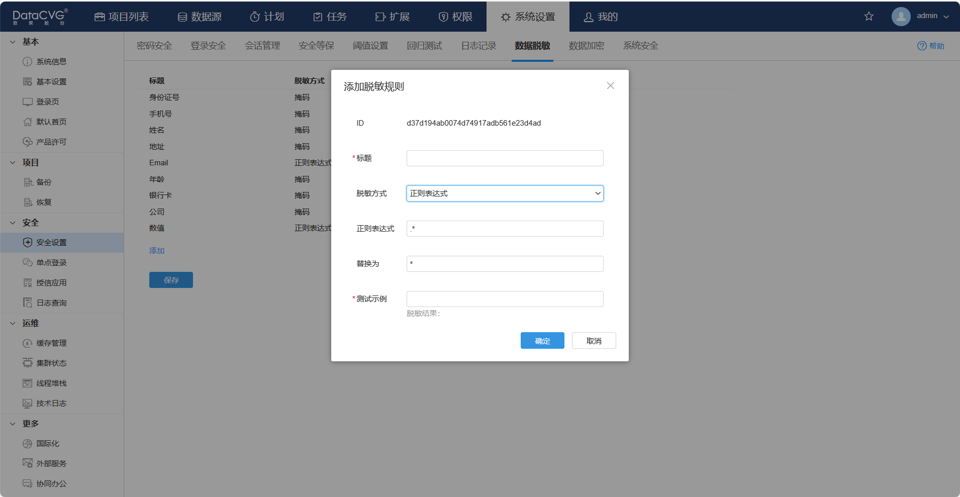The image size is (960, 497).
Task: Open the 系统设置 top menu
Action: 528,17
